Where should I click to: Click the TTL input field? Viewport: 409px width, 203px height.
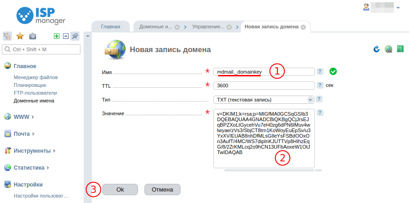click(264, 85)
